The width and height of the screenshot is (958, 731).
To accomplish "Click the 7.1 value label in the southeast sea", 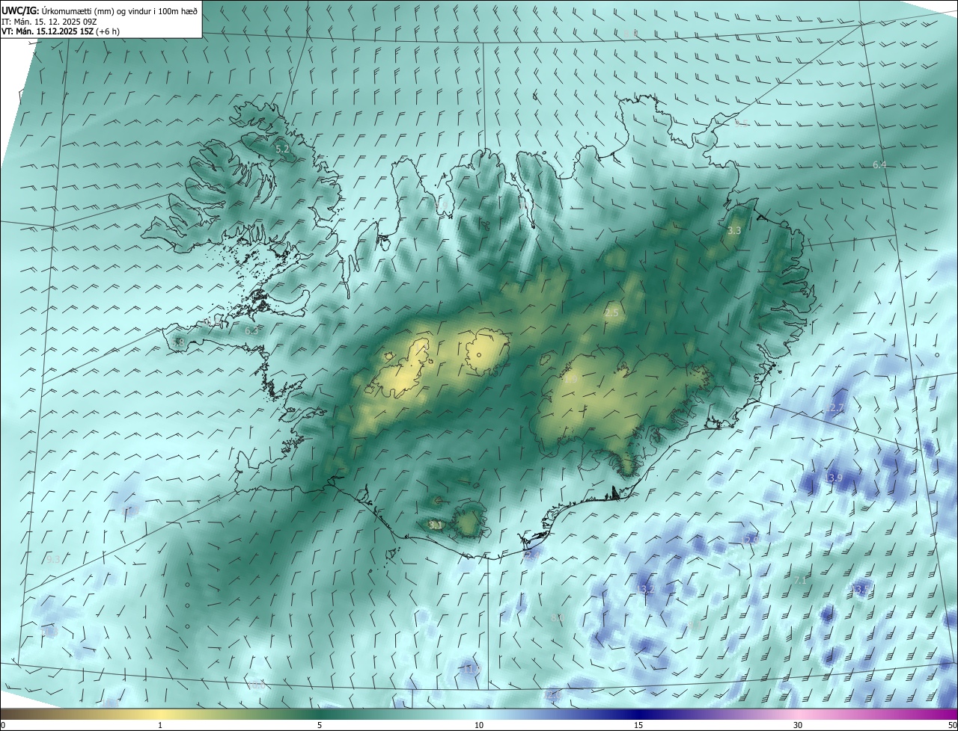I will coord(799,580).
